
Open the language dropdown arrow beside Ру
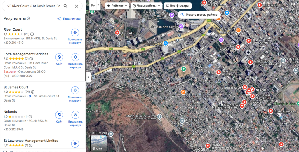click(x=98, y=5)
